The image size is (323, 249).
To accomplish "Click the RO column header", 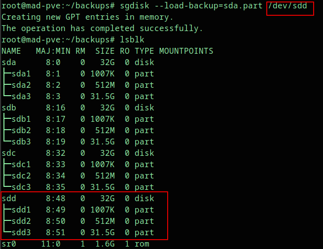I will coord(125,51).
